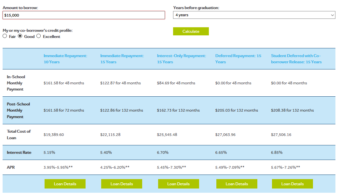View Loan Details for Immediate Repayment 10 Years
This screenshot has height=195, width=339.
coord(65,184)
